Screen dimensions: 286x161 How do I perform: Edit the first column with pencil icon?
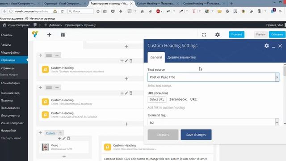point(126,61)
